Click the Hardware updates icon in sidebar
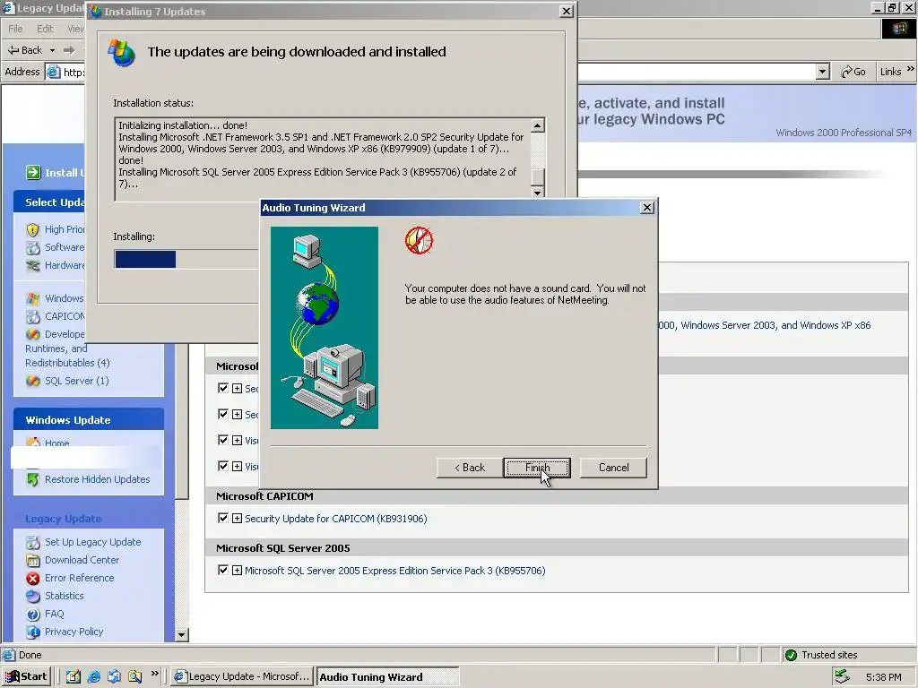This screenshot has width=918, height=688. (x=33, y=265)
